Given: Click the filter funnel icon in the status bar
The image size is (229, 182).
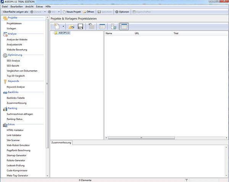Looking at the screenshot, I should tap(187, 180).
